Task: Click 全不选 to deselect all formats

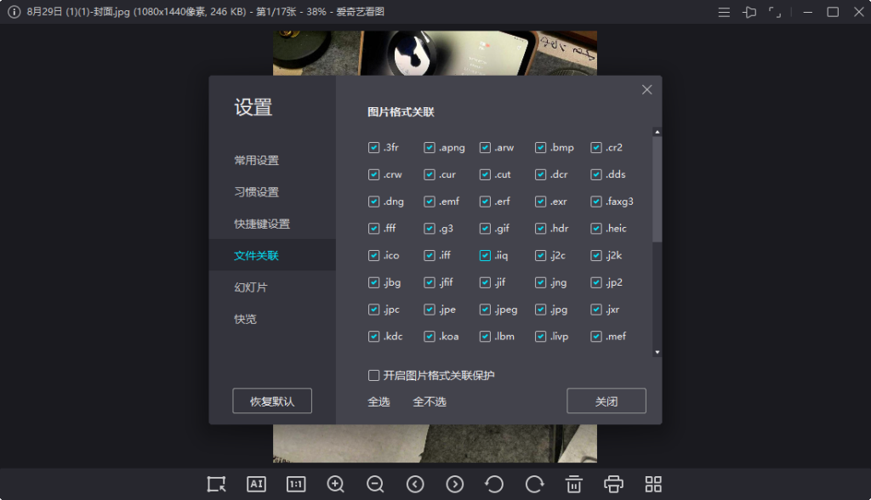Action: coord(430,401)
